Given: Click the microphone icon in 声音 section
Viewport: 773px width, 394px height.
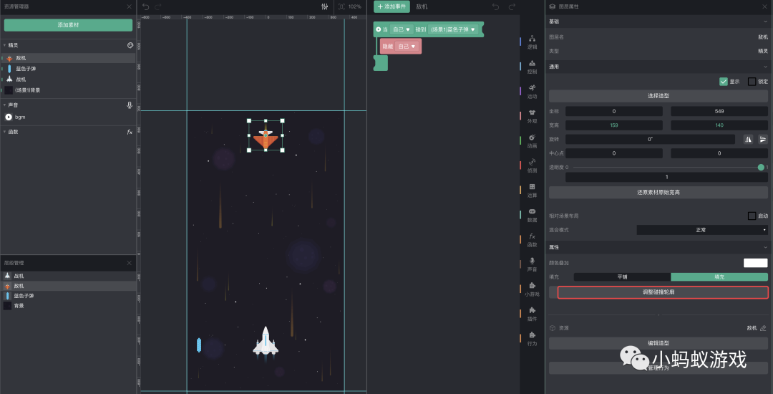Looking at the screenshot, I should point(130,105).
